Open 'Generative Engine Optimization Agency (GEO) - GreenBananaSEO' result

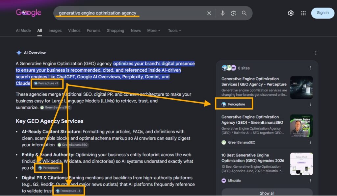(252, 120)
